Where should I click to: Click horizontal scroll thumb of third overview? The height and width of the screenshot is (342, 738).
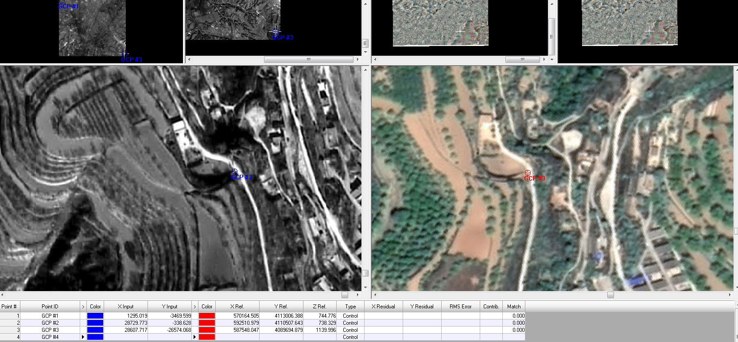click(522, 59)
